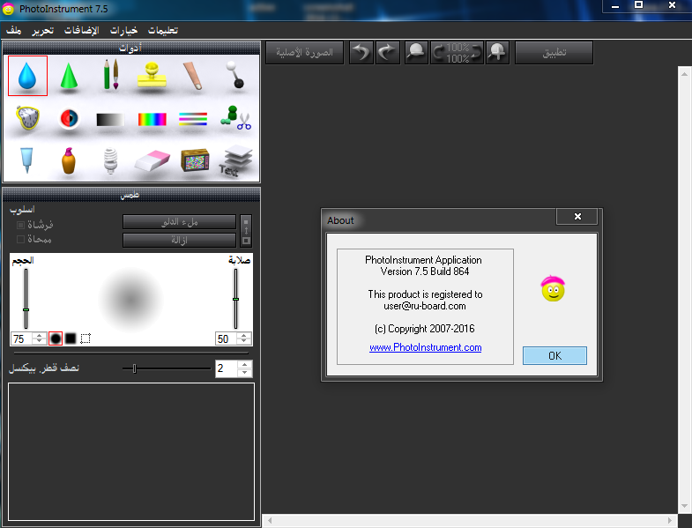Select the scissors object cutout tool
The width and height of the screenshot is (692, 528).
pos(235,118)
